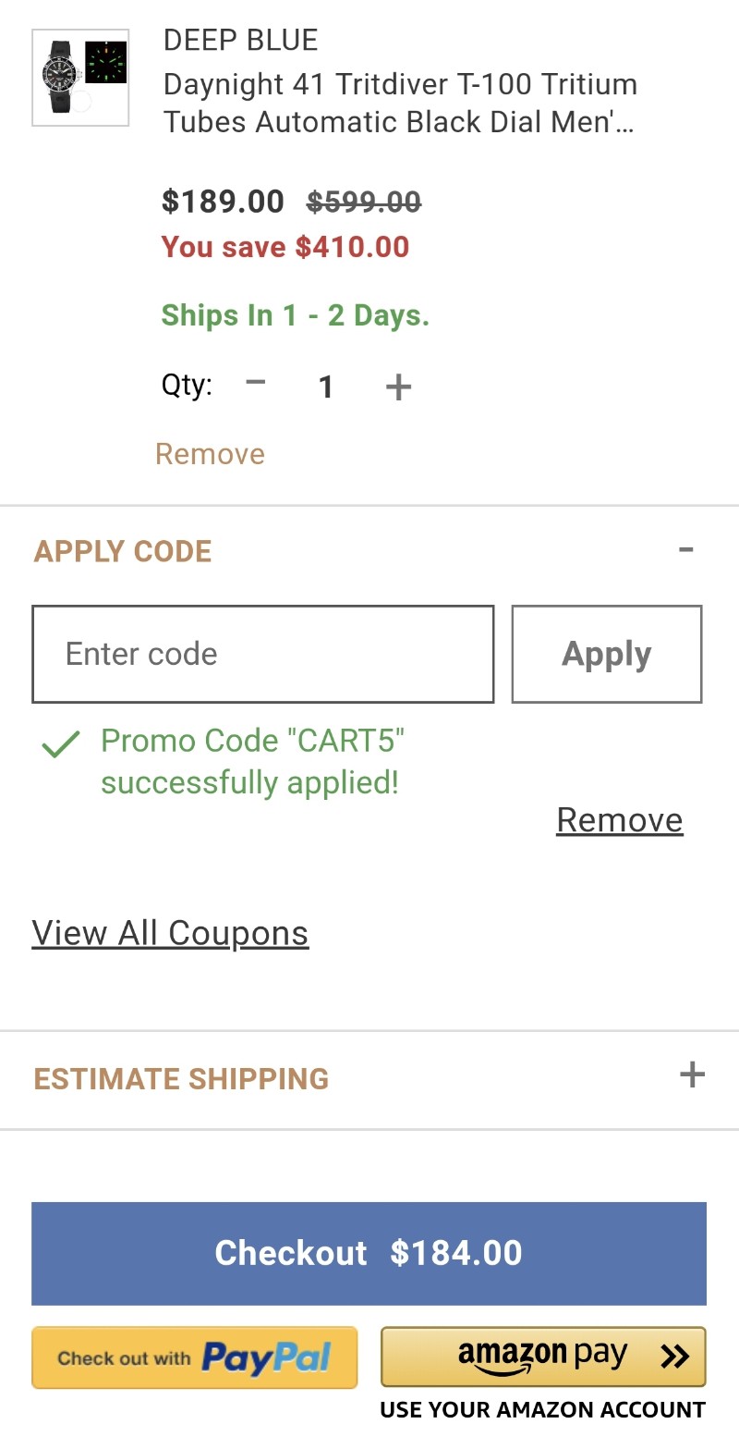Click the Amazon Pay double-chevron arrows
This screenshot has height=1449, width=739.
(x=675, y=1356)
